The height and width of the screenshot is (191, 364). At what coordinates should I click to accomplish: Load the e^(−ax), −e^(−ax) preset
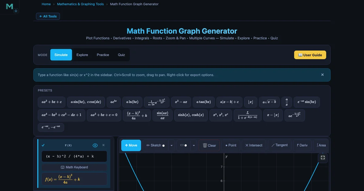coord(51,127)
